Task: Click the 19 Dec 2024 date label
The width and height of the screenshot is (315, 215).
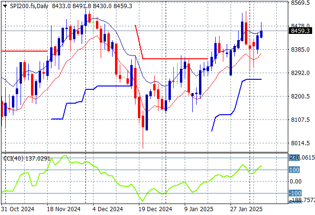Action: point(155,209)
